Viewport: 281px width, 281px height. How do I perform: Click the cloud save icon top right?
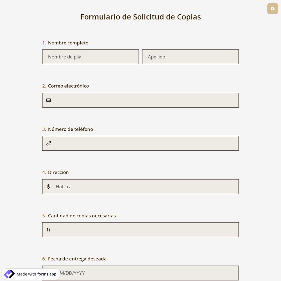click(272, 8)
